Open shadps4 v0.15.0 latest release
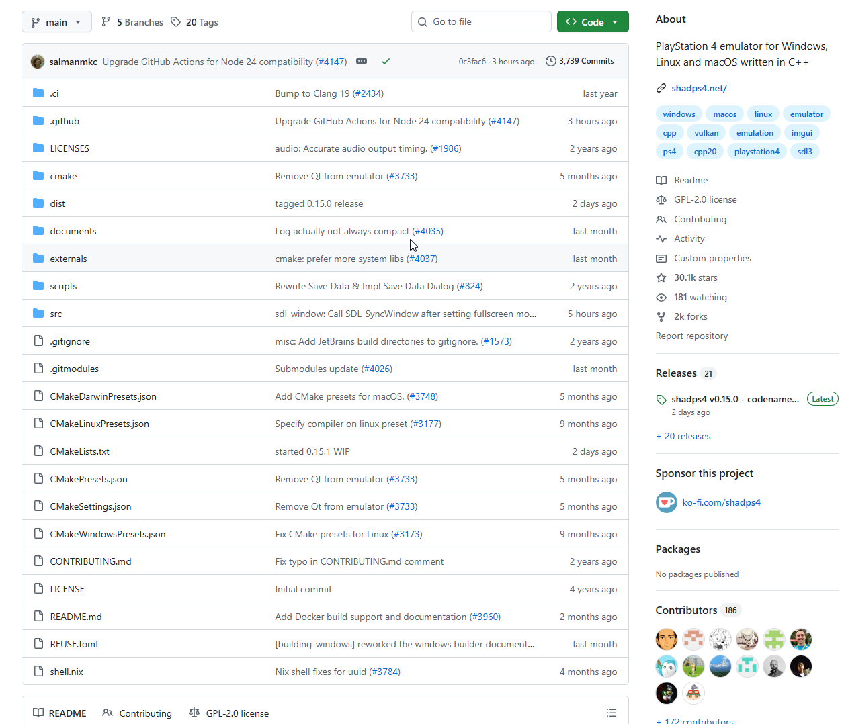The image size is (842, 724). (735, 399)
